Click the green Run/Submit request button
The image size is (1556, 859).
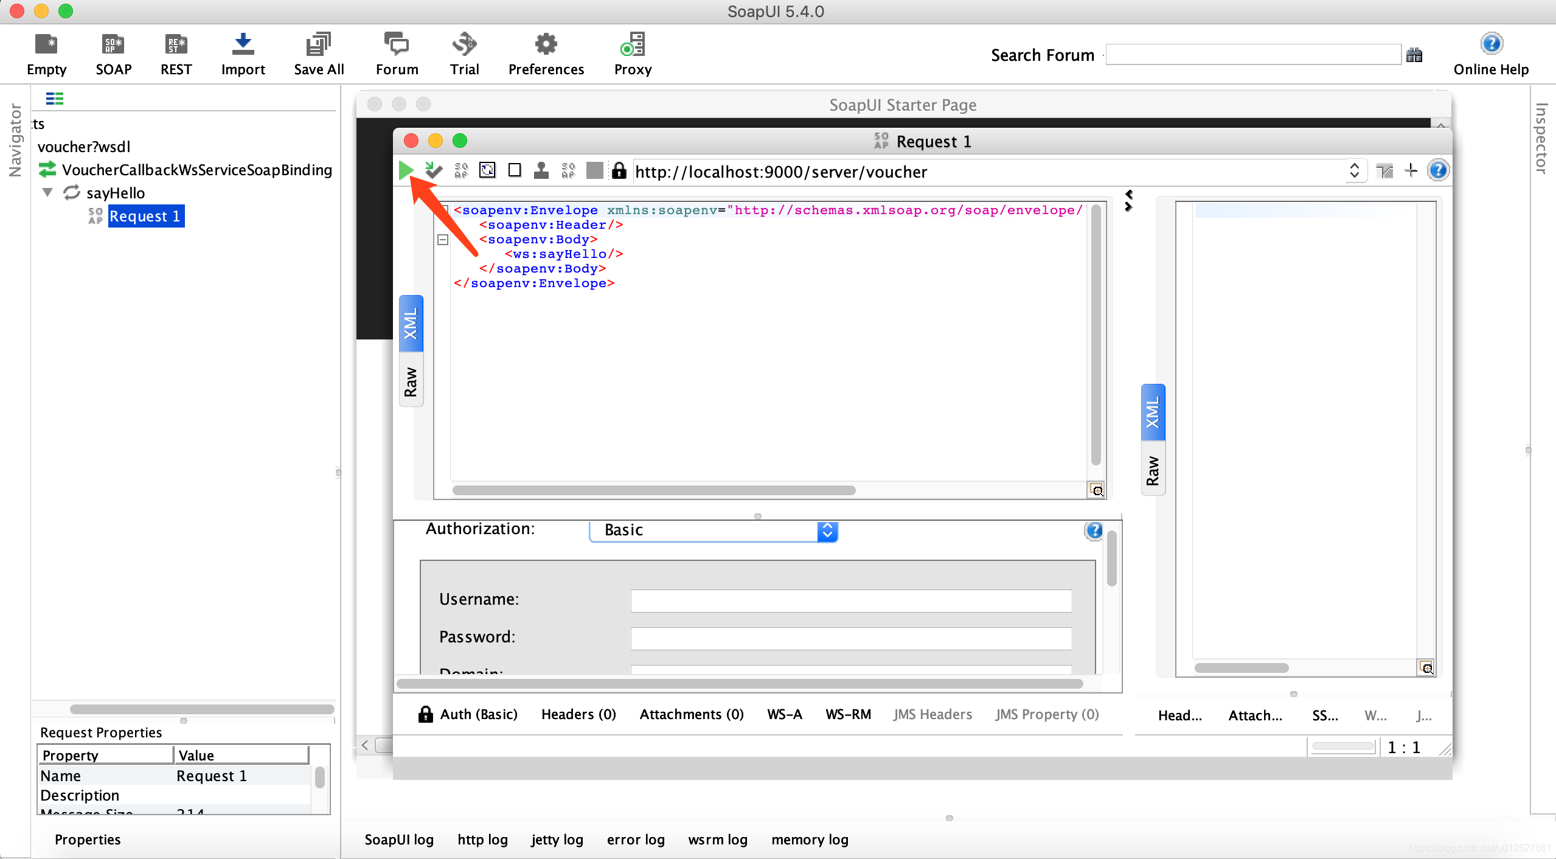[408, 169]
